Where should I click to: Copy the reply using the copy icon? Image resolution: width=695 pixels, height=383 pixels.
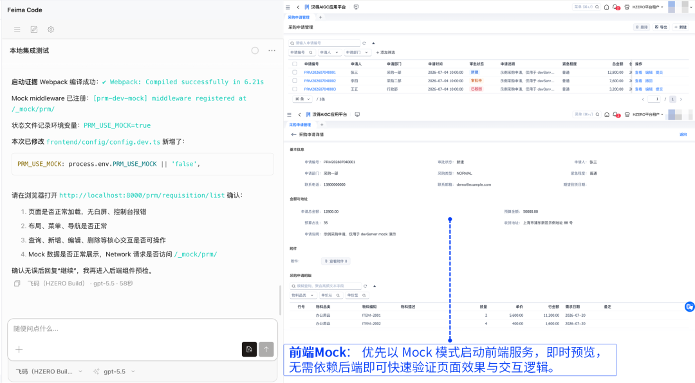coord(17,283)
